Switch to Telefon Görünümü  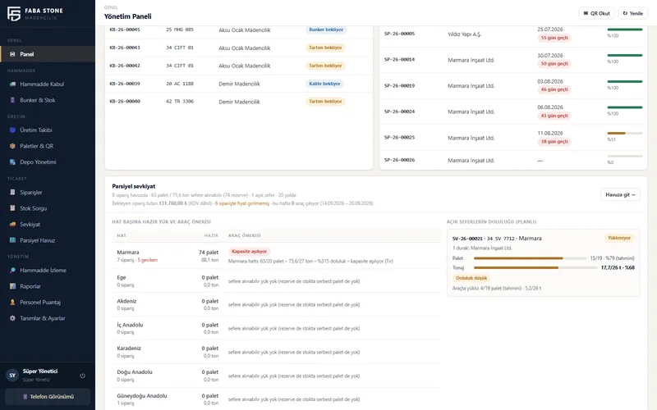coord(48,397)
